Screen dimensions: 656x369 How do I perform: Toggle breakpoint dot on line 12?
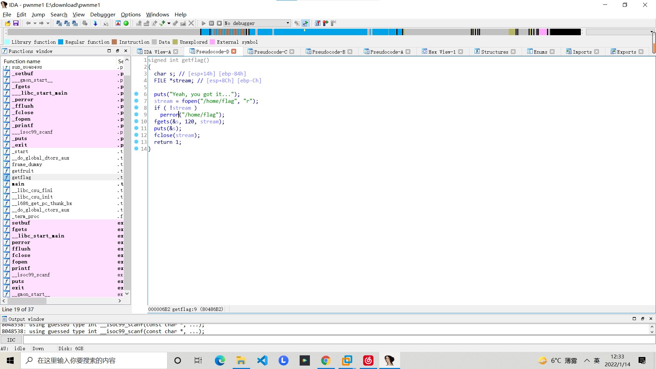pos(136,135)
